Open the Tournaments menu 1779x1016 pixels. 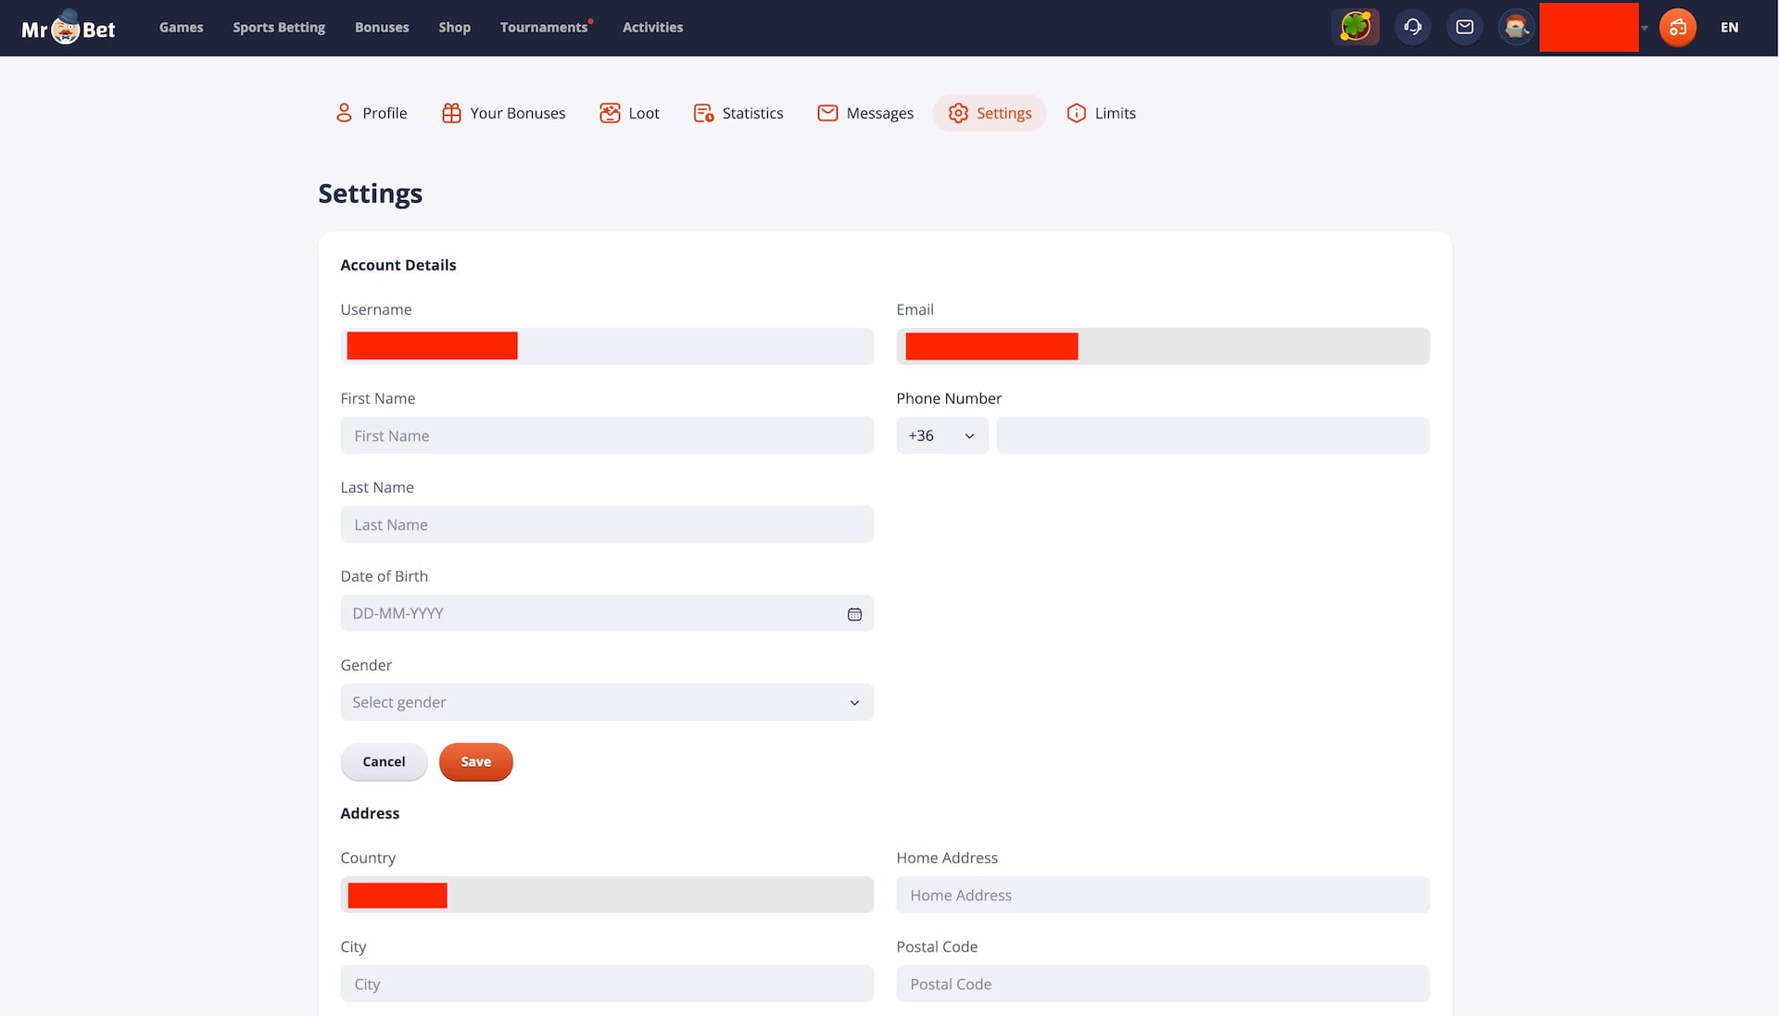[544, 28]
